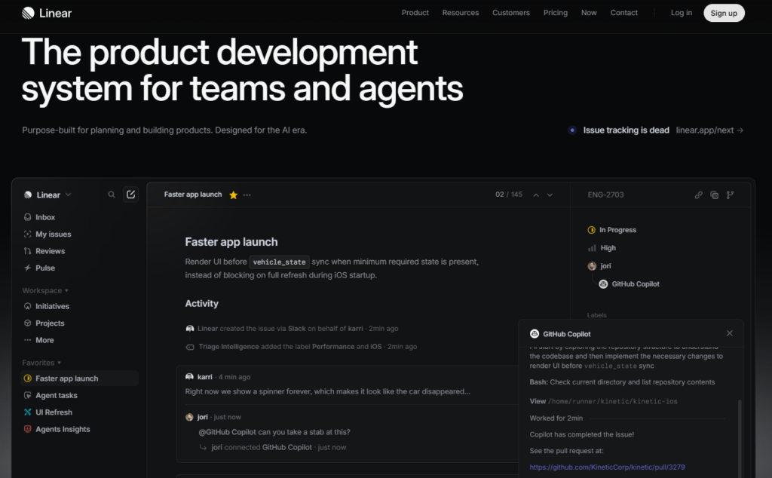Click the Agents Insights red icon
This screenshot has height=478, width=772.
[x=28, y=429]
